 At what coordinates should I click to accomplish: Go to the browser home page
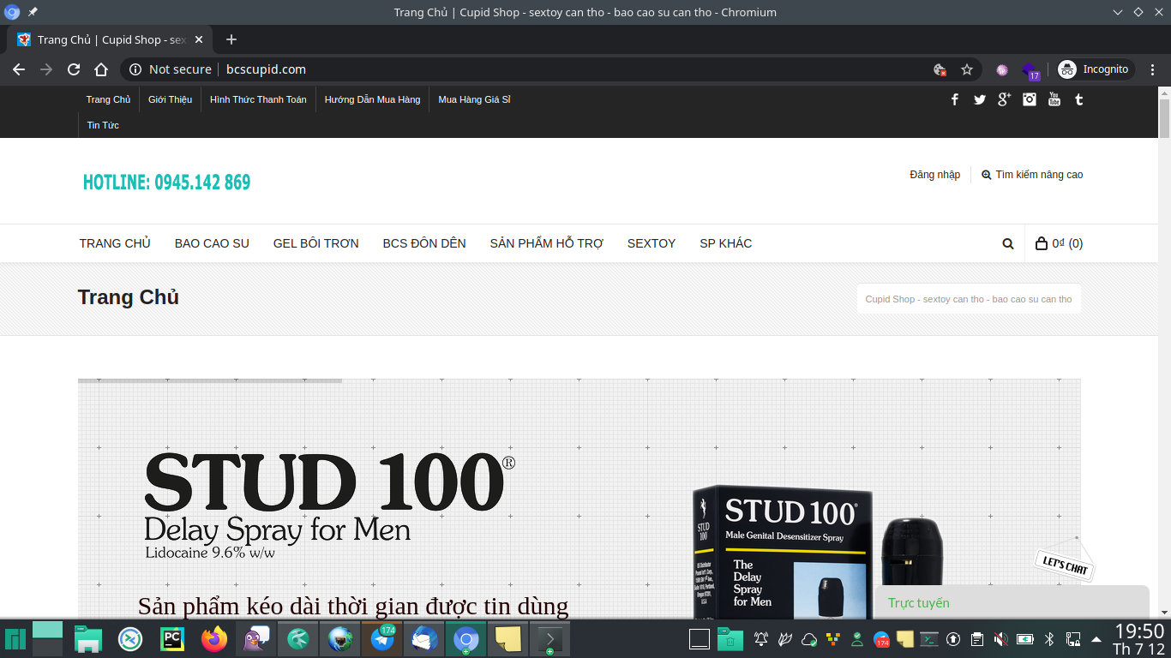coord(101,69)
